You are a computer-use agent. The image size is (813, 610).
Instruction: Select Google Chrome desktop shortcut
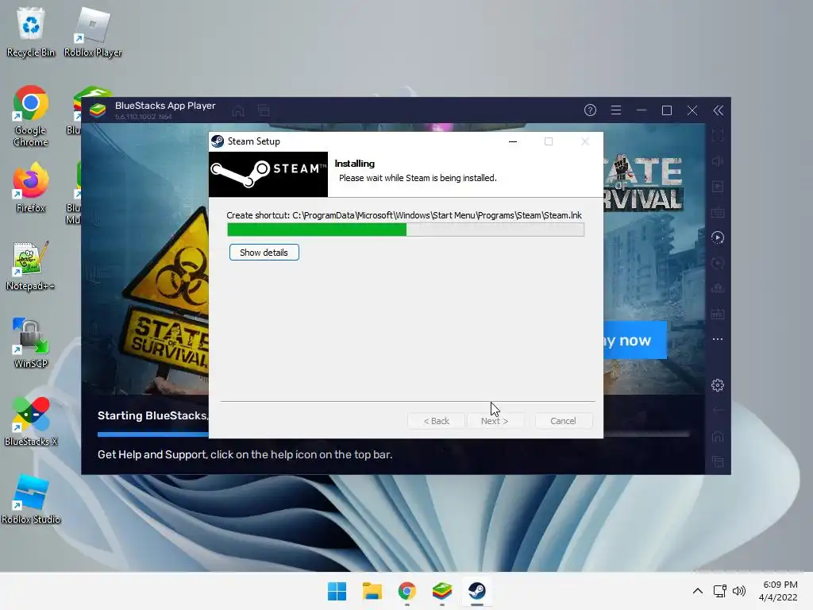click(x=31, y=116)
